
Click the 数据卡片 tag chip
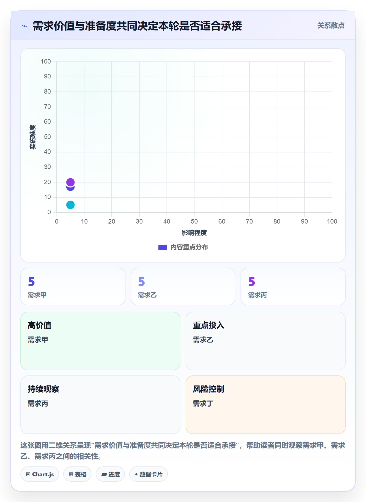click(x=148, y=474)
